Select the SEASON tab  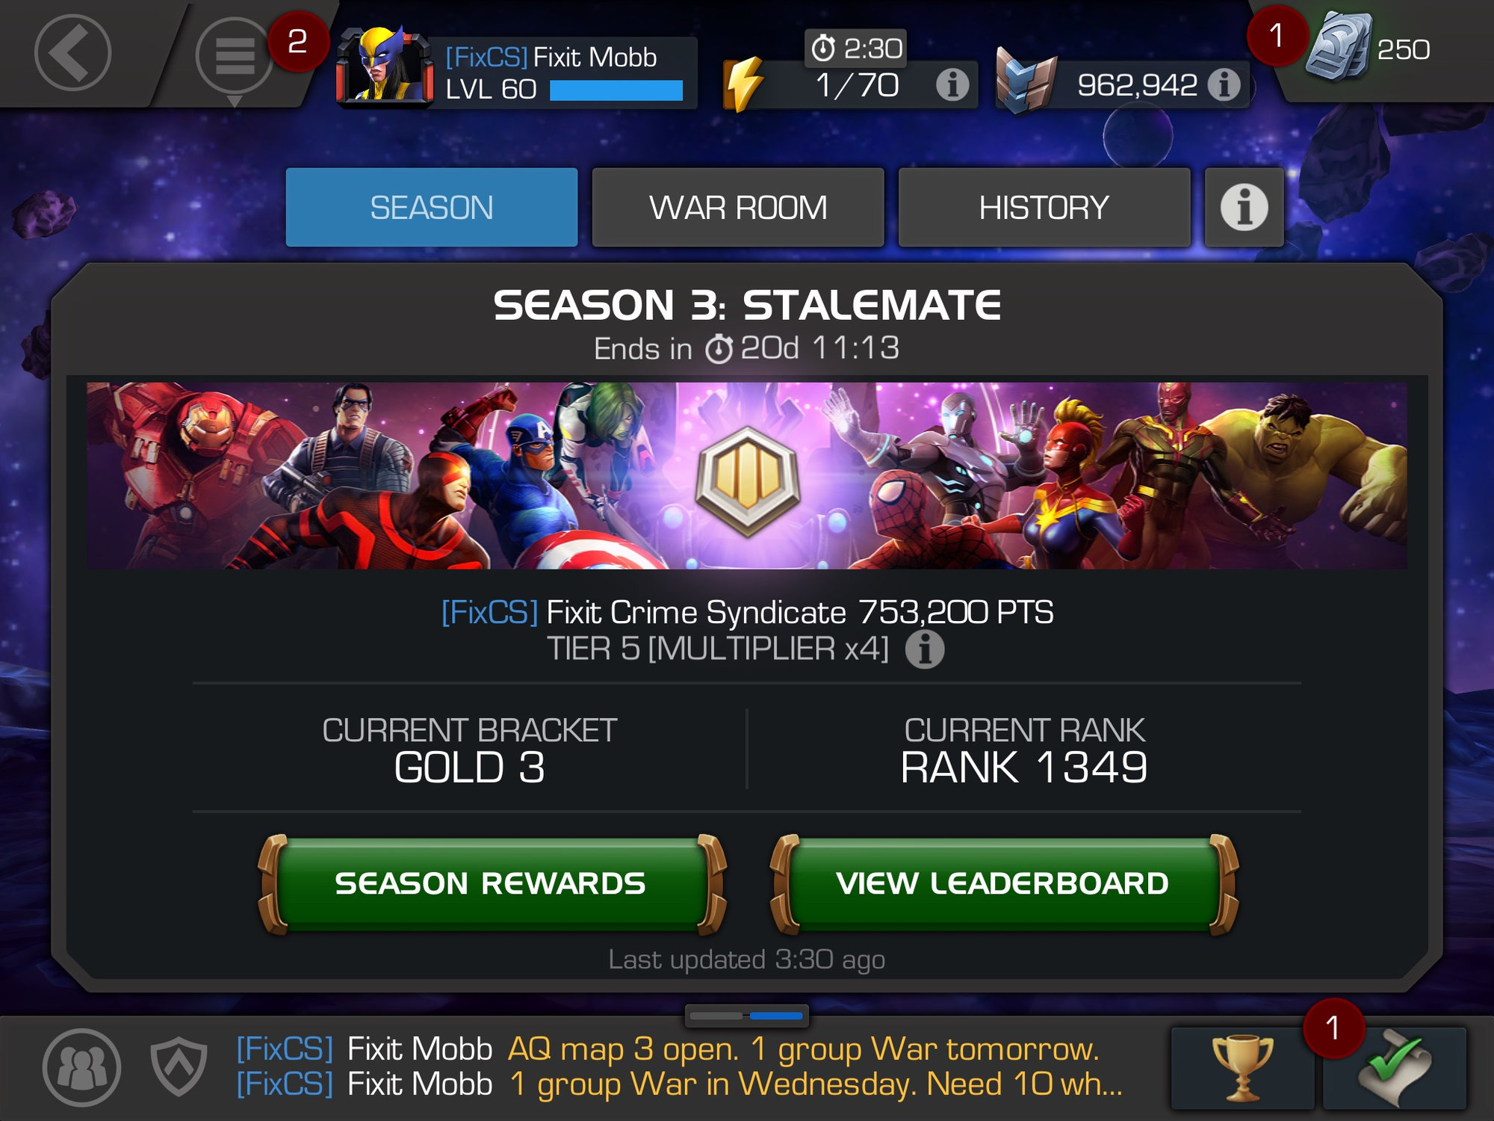(x=432, y=207)
